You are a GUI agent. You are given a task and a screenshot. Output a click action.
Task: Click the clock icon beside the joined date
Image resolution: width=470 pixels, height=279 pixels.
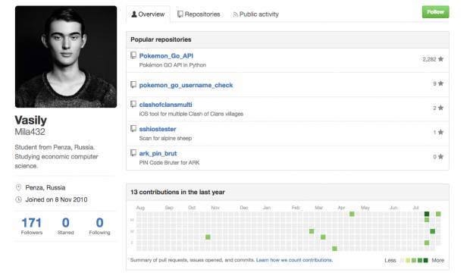tap(19, 199)
